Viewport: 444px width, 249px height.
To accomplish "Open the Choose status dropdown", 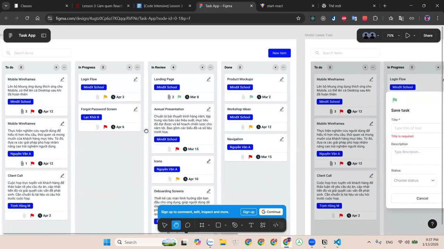I will coord(414,180).
